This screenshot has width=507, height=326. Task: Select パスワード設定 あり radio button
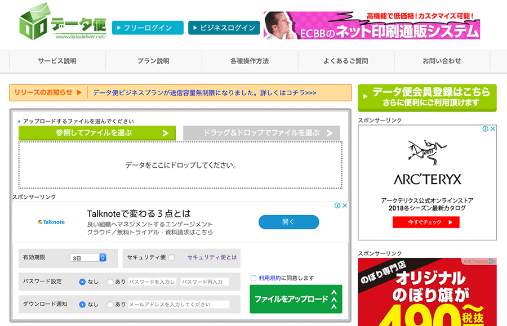coord(110,282)
